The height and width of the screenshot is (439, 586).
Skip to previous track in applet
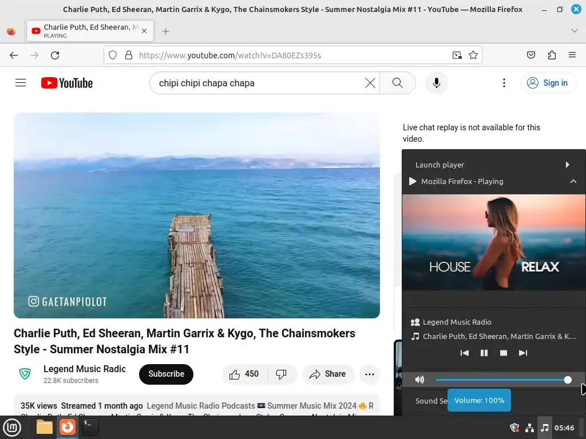tap(465, 353)
